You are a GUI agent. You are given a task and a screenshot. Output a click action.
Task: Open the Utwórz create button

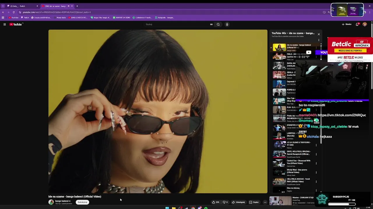[346, 24]
